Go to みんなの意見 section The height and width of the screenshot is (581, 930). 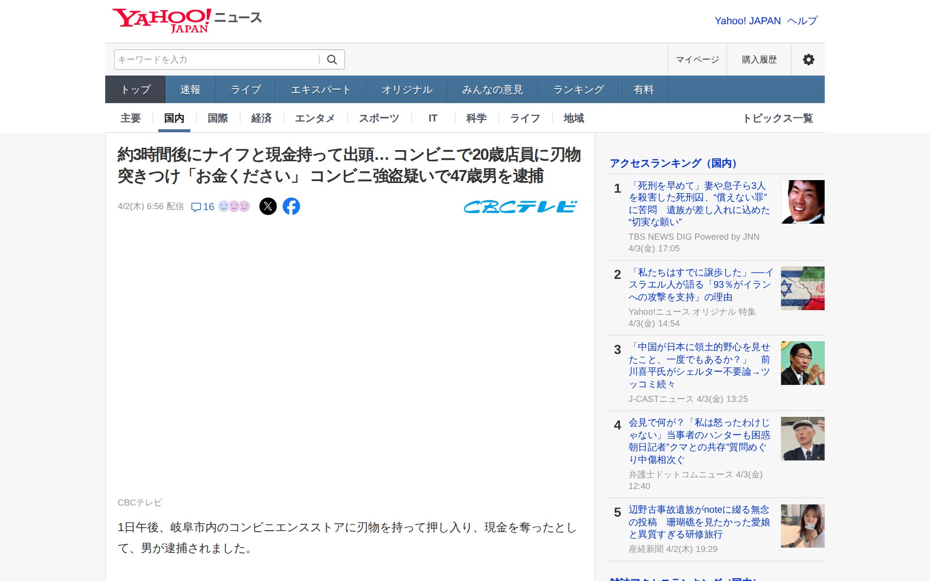coord(492,90)
